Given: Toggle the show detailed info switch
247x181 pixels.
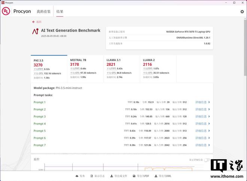Looking at the screenshot, I should (x=207, y=160).
